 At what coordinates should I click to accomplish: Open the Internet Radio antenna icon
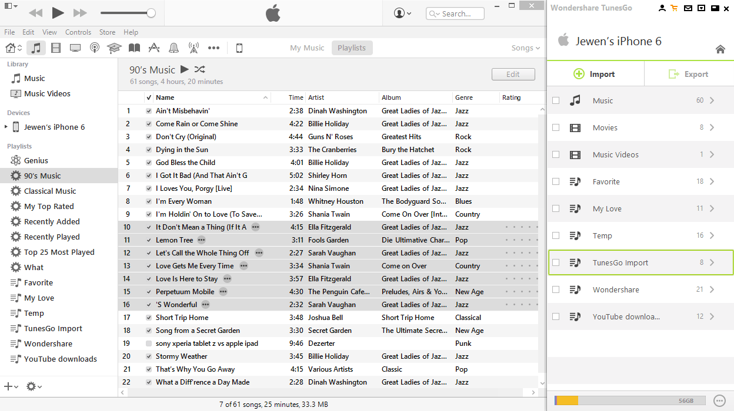pos(193,48)
